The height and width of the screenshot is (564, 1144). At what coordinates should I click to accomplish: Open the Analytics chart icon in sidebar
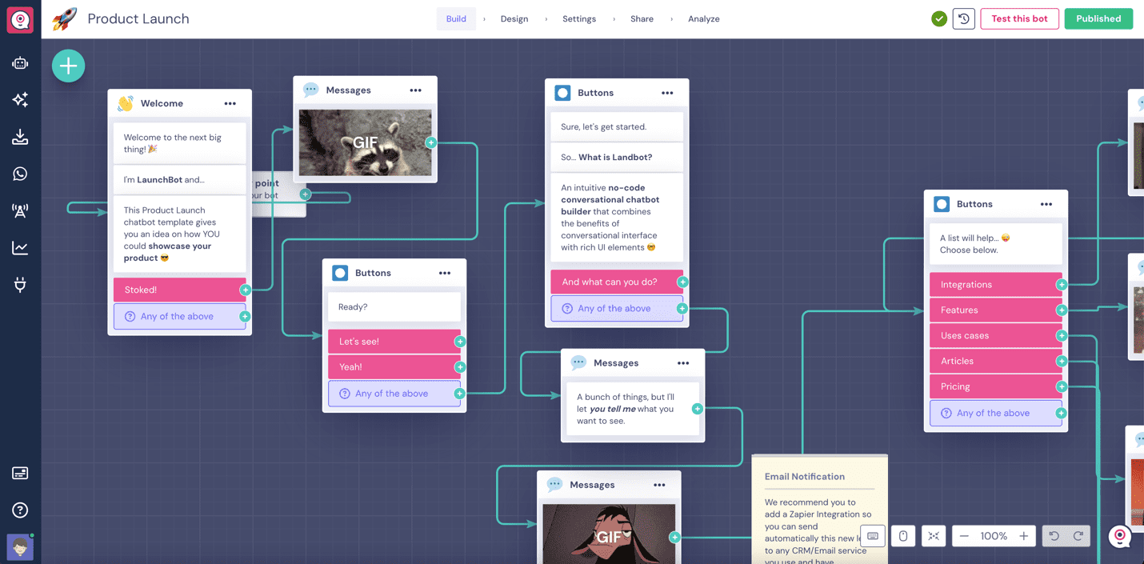point(19,247)
